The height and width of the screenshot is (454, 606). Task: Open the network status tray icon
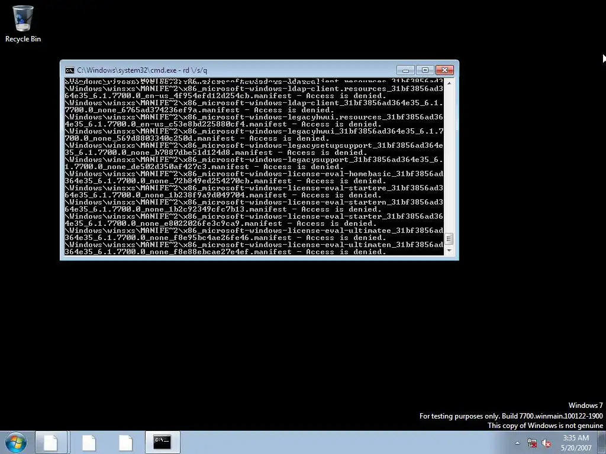point(532,443)
